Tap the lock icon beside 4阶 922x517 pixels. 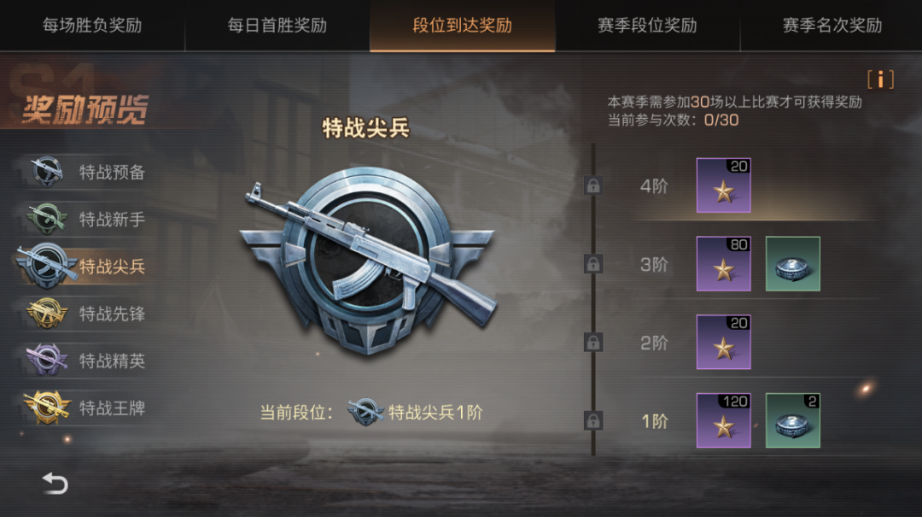(x=593, y=185)
